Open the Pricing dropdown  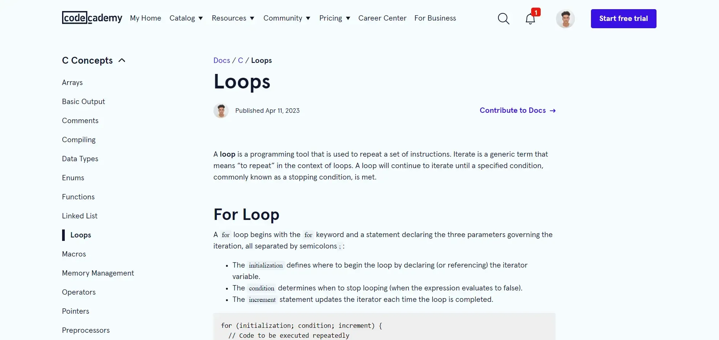coord(335,18)
